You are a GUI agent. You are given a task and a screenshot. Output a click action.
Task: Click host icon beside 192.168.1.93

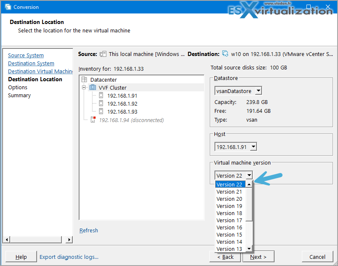click(101, 111)
